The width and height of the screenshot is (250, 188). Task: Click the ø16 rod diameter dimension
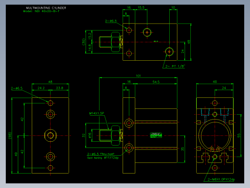point(90,135)
